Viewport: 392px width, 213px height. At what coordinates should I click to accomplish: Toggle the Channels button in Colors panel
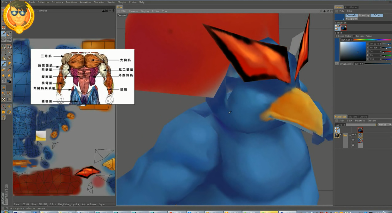351,15
